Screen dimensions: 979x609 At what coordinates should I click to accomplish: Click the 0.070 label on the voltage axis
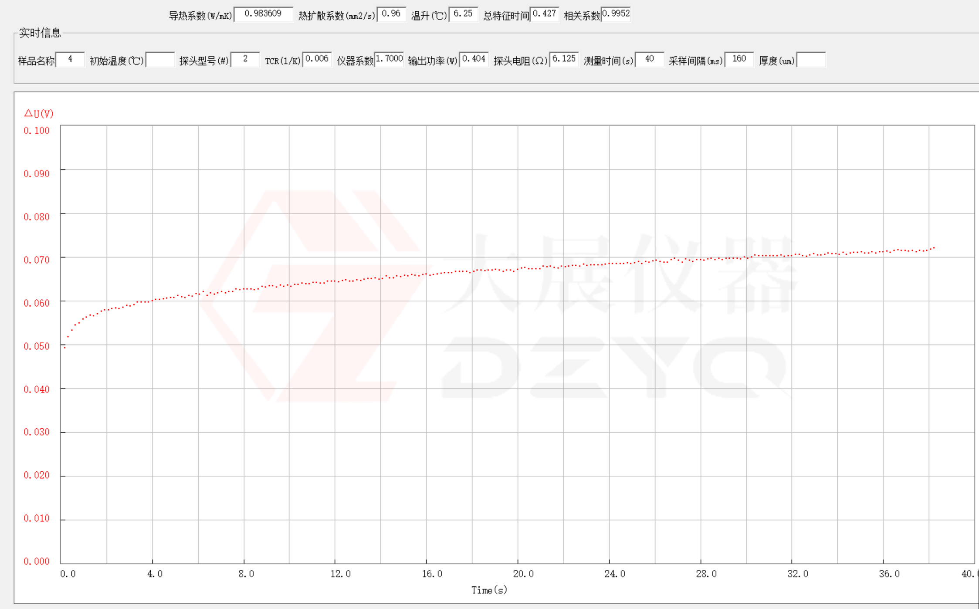pyautogui.click(x=37, y=260)
